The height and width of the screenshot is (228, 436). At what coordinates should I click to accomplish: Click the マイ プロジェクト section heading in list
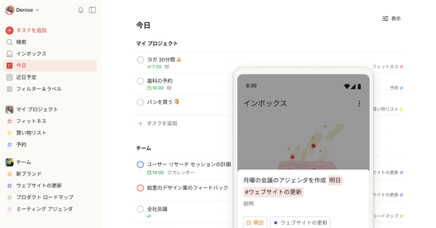(x=157, y=44)
